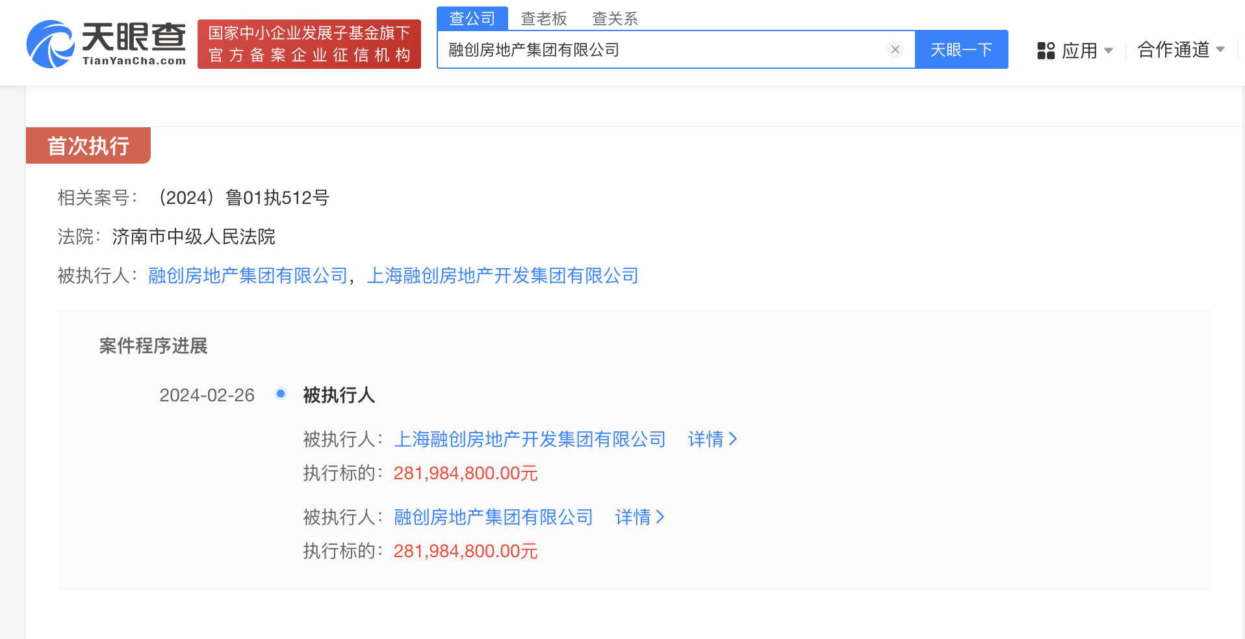1245x639 pixels.
Task: Click inside the company search input field
Action: click(650, 49)
